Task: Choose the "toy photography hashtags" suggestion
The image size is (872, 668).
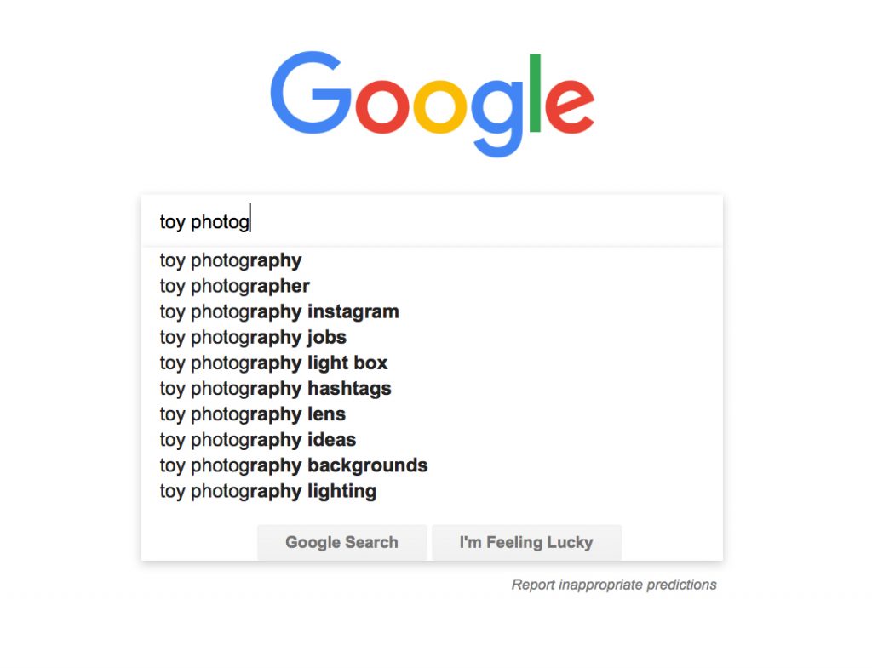Action: point(275,389)
